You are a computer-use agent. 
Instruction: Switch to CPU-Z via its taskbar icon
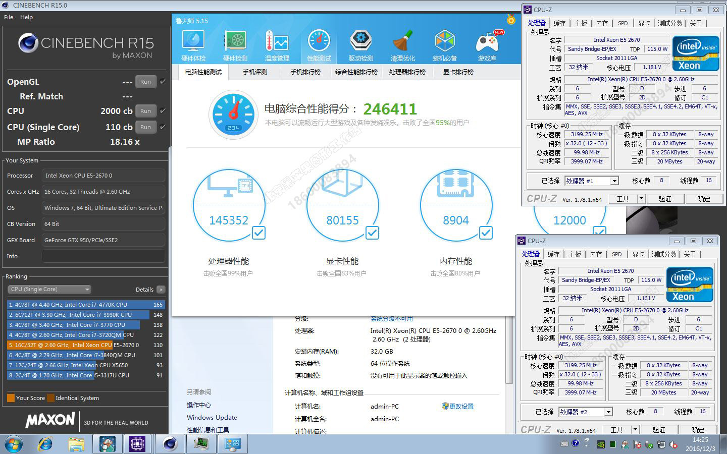pos(138,444)
